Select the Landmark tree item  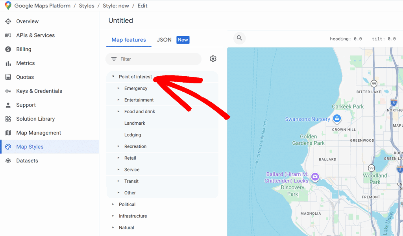click(x=135, y=123)
